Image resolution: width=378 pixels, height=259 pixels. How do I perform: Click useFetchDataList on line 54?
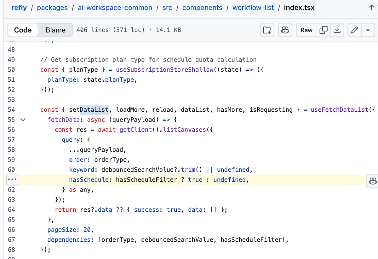340,110
